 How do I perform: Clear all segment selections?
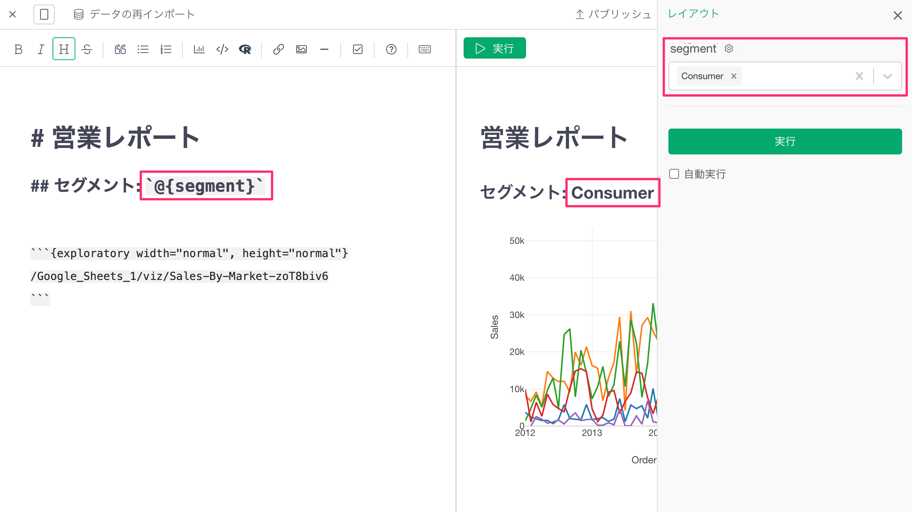click(859, 76)
